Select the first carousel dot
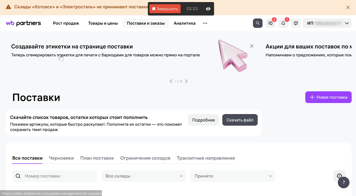The image size is (356, 196). 177,81
